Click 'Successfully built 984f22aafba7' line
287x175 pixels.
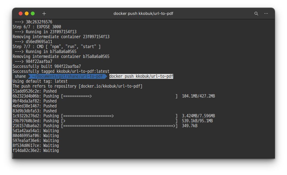tap(47, 66)
